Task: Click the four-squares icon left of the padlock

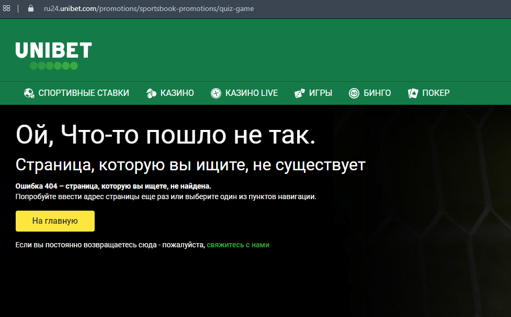Action: (6, 8)
